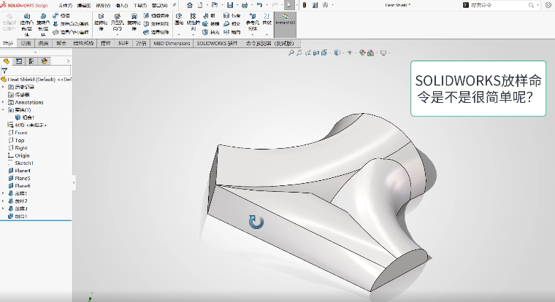Select the Swept Cut command
Viewport: 555px width, 302px height.
click(x=156, y=15)
